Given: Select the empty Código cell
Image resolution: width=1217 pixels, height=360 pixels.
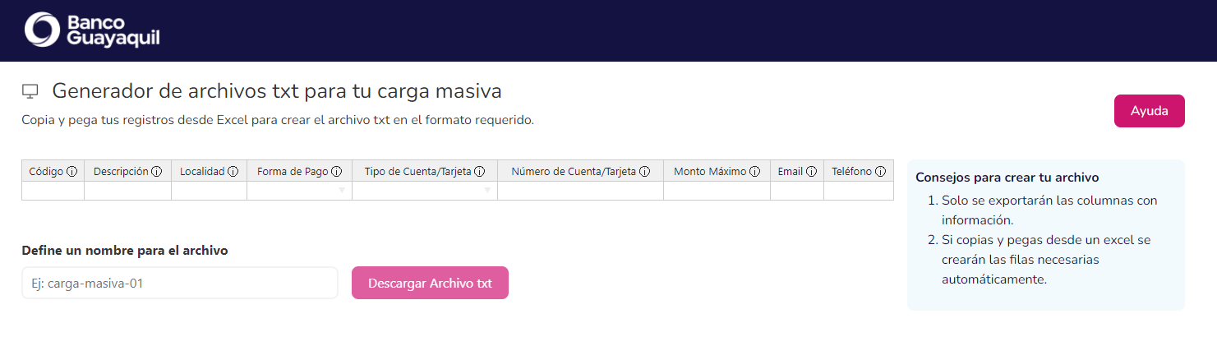Looking at the screenshot, I should [53, 191].
